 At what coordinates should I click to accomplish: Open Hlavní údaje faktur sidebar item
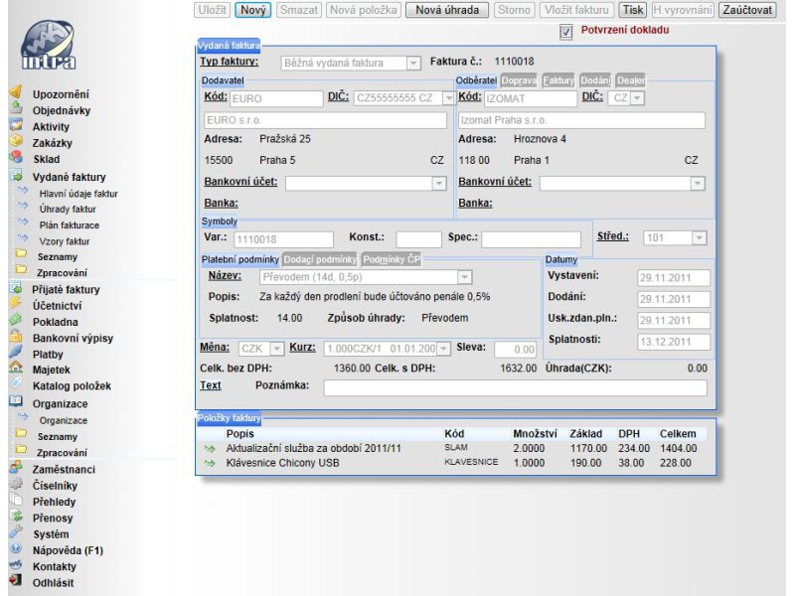tap(79, 194)
